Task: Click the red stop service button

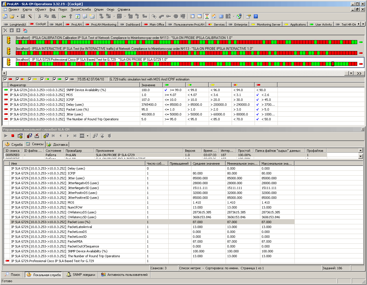Action: point(13,136)
